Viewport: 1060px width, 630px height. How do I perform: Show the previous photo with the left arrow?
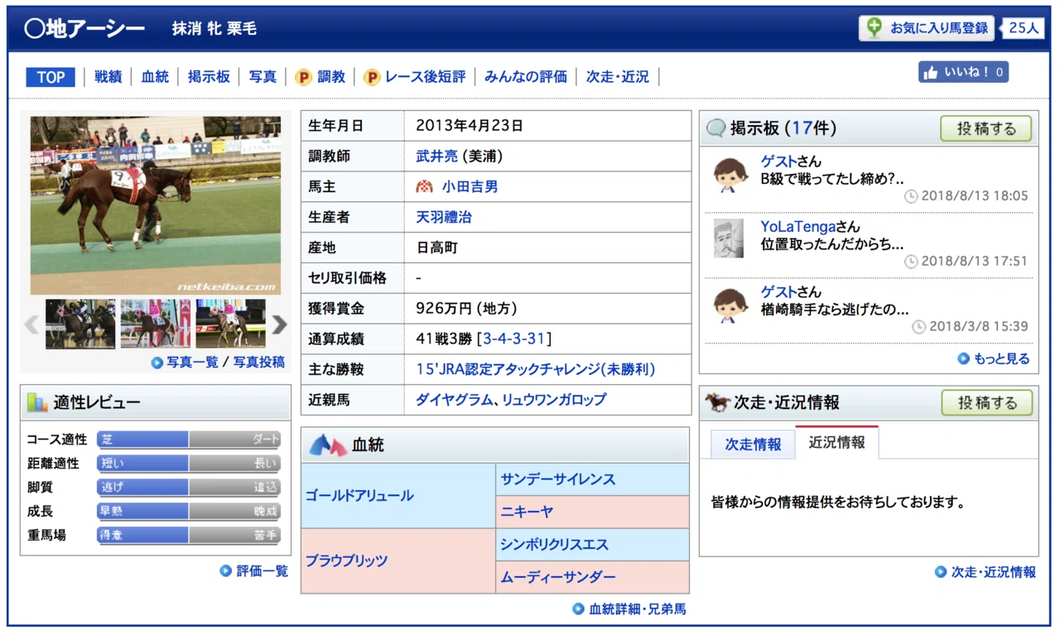pos(31,325)
